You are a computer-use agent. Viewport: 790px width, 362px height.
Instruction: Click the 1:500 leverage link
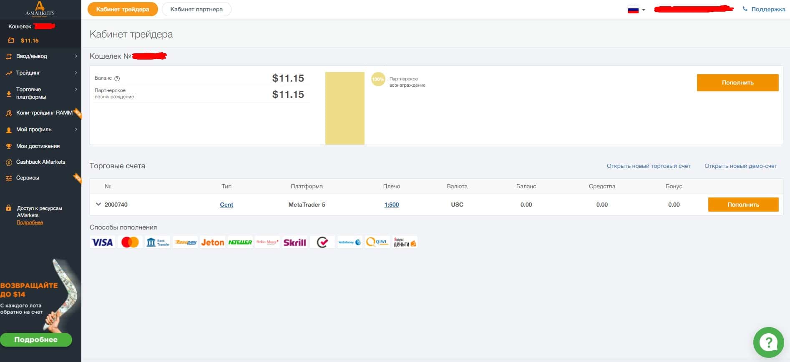[x=392, y=205]
